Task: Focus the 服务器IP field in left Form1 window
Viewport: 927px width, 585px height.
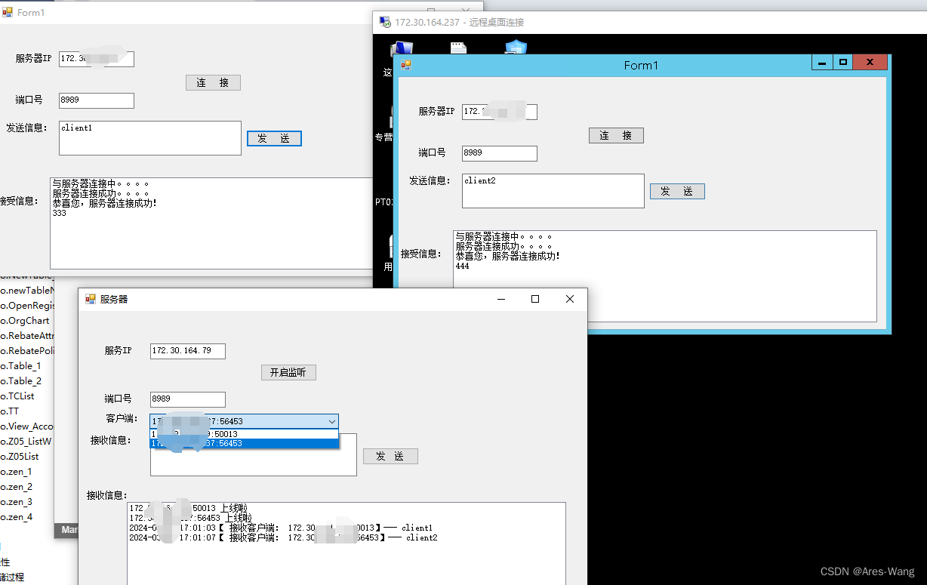Action: point(97,58)
